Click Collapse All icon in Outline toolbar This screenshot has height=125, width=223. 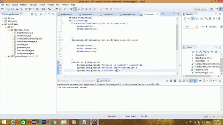(x=197, y=52)
